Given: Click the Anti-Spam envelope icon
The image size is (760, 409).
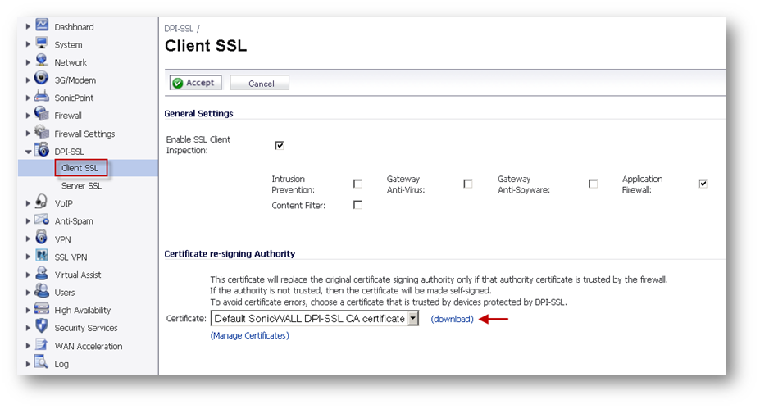Looking at the screenshot, I should [42, 220].
